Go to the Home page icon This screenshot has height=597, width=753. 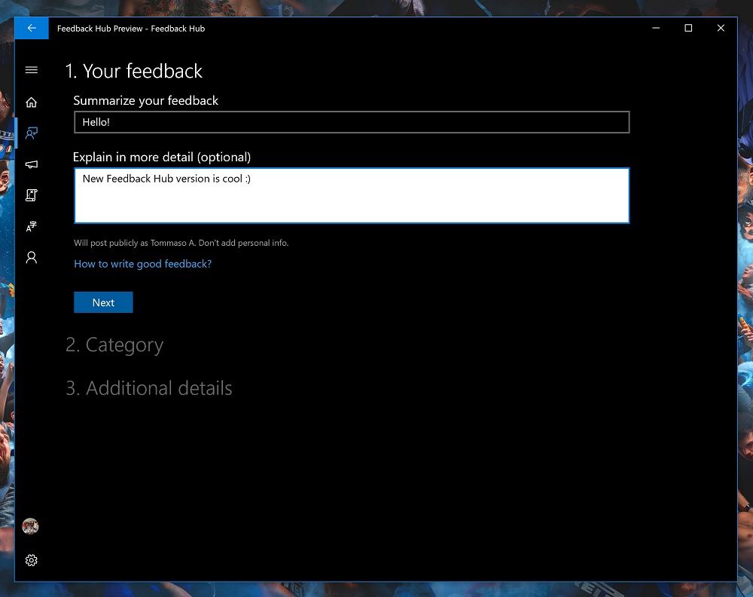click(x=32, y=103)
